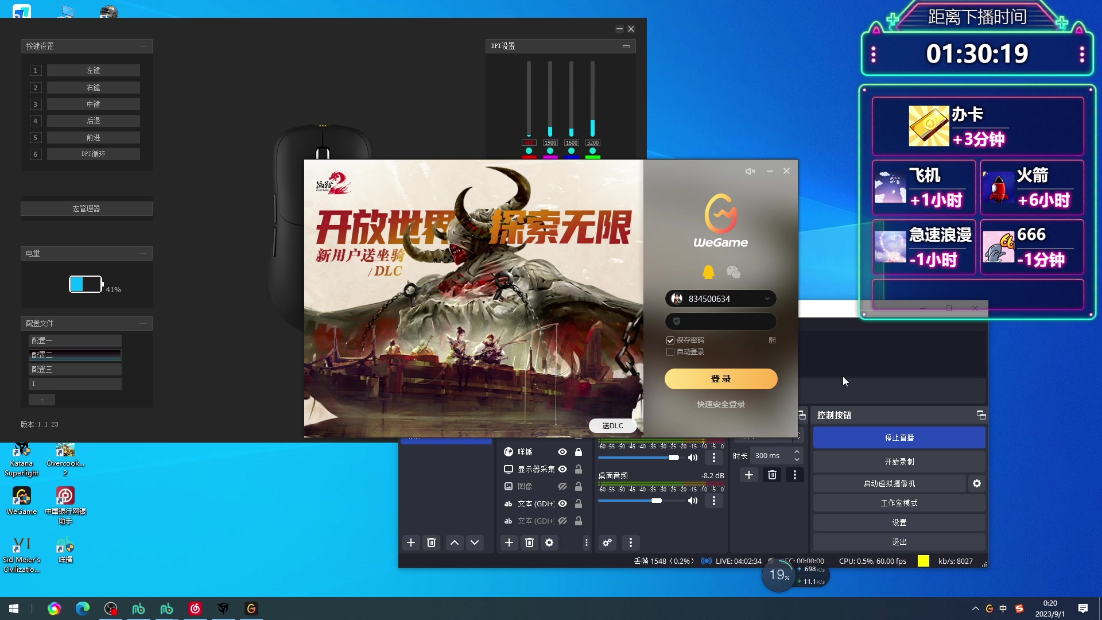This screenshot has width=1102, height=620.
Task: Select profile 配置三
Action: (75, 369)
